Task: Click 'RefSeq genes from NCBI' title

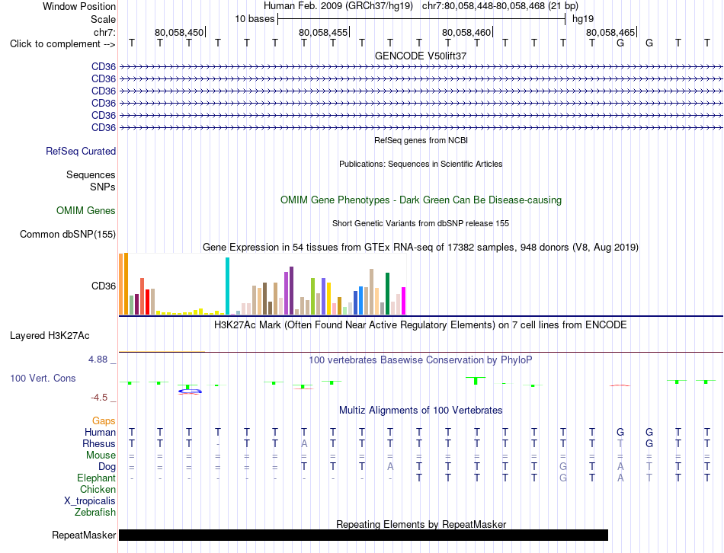Action: (421, 140)
